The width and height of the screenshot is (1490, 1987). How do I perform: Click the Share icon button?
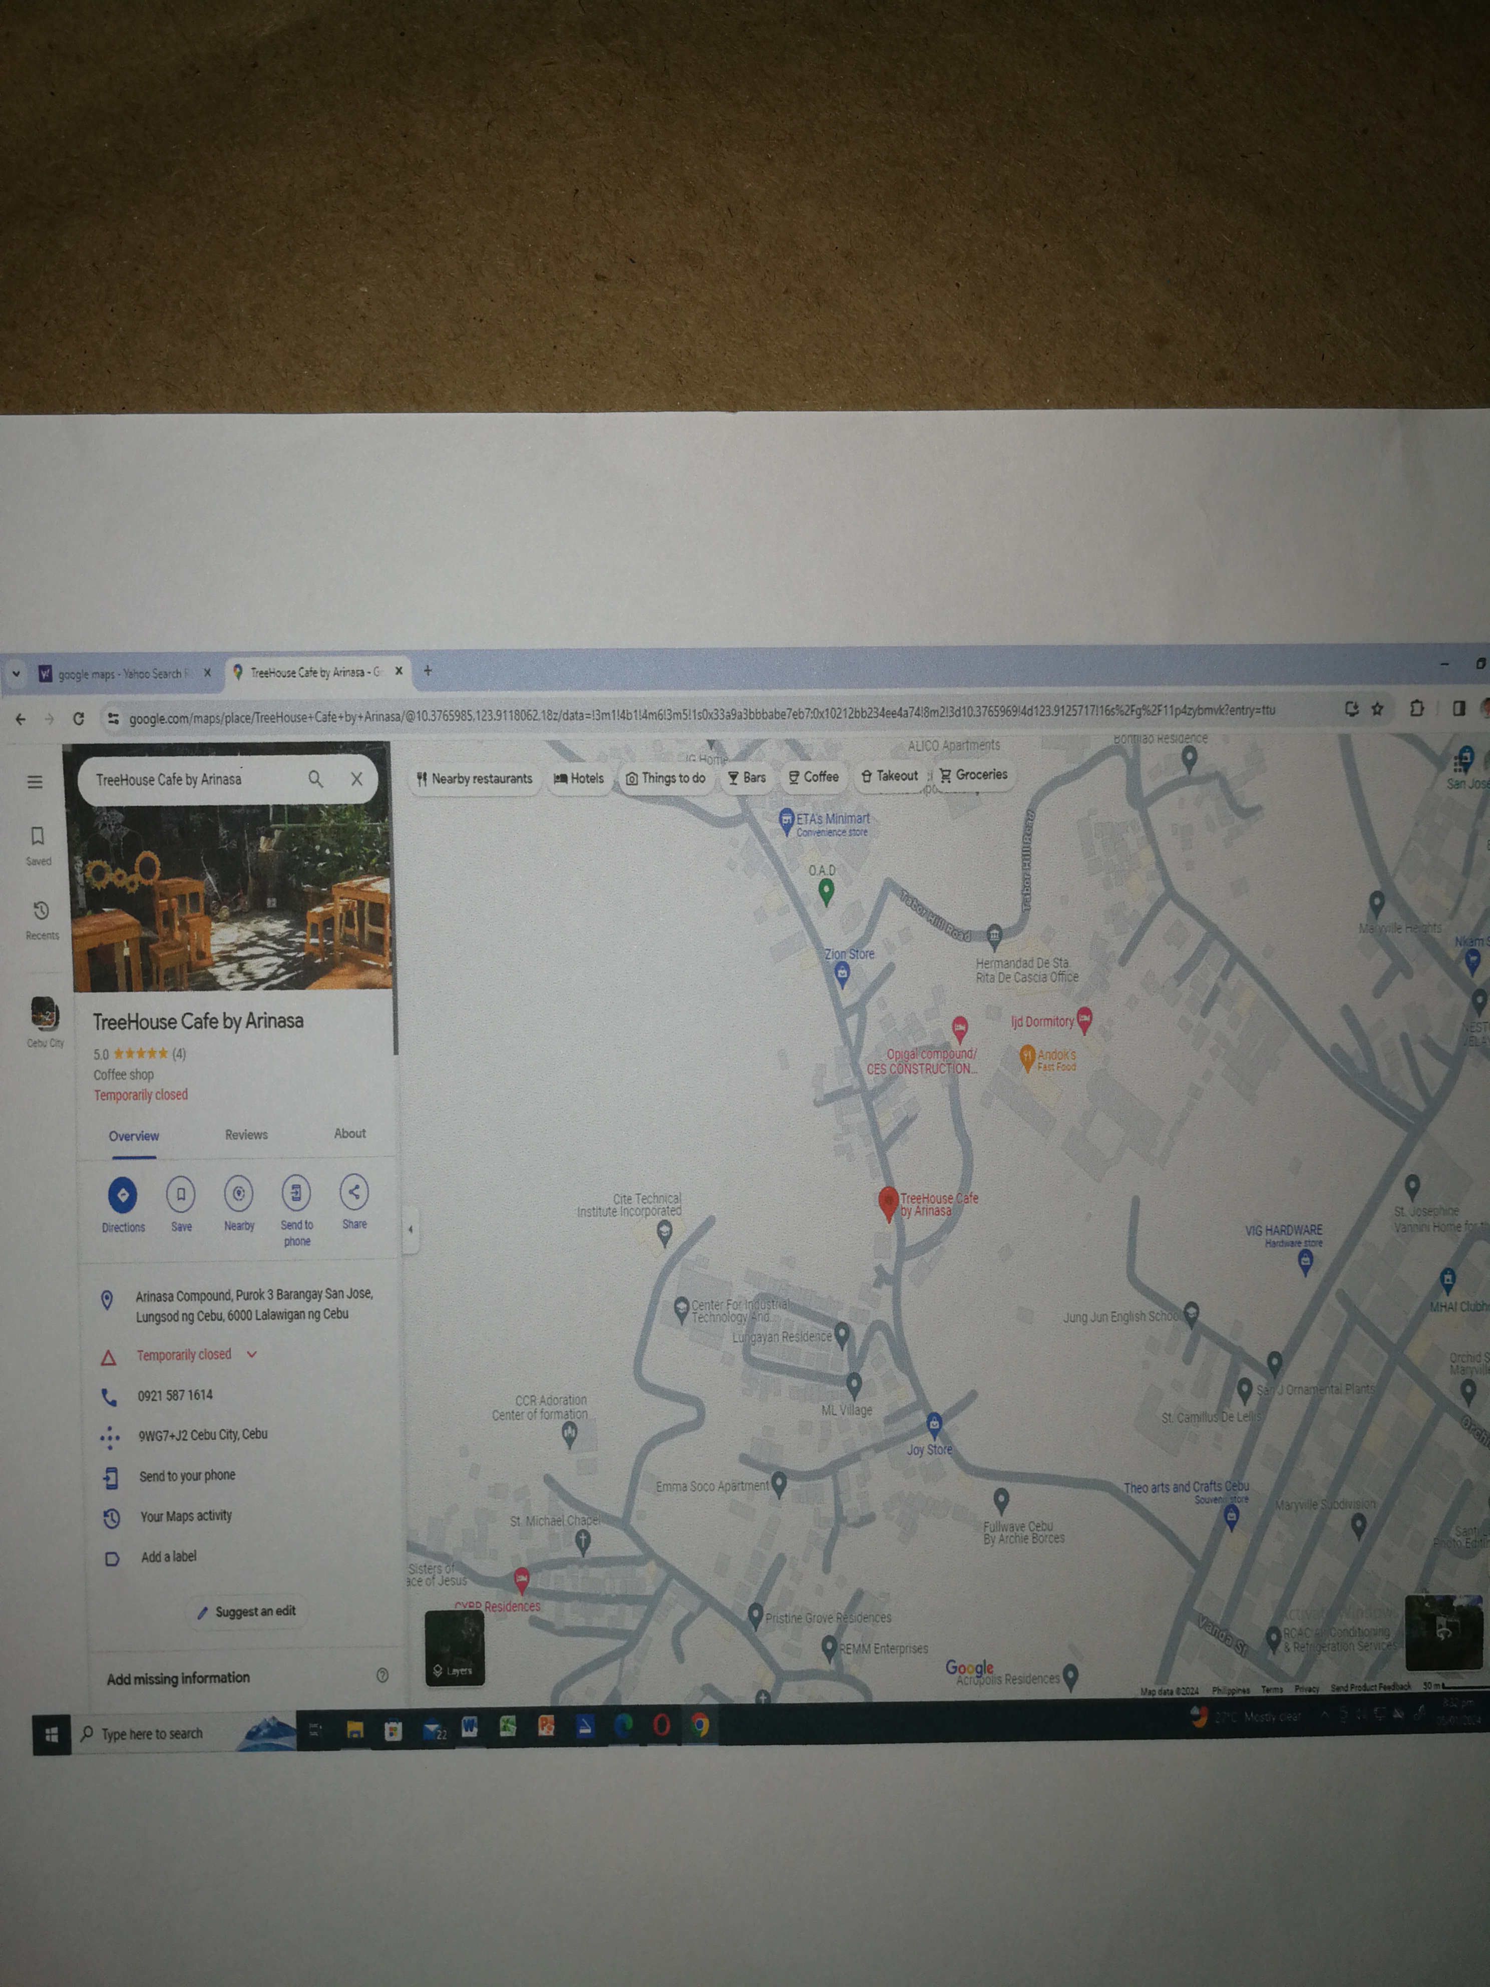coord(354,1191)
